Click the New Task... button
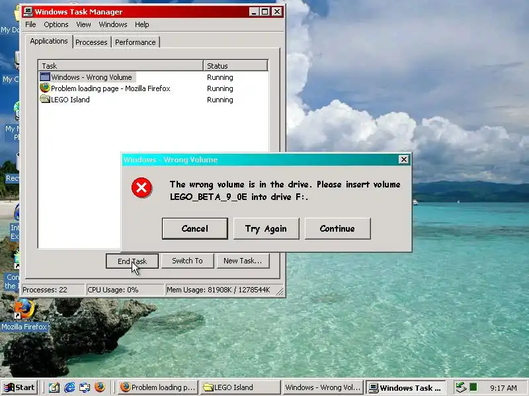This screenshot has width=529, height=396. tap(243, 261)
